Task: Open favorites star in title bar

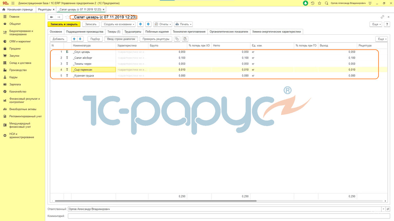Action: (319, 3)
